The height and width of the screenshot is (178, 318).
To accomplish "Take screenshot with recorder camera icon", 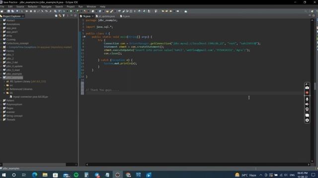I will click(307, 88).
